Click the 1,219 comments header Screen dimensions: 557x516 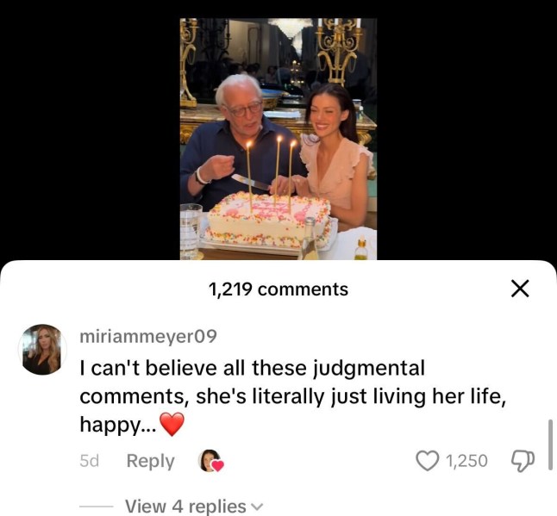(x=278, y=289)
